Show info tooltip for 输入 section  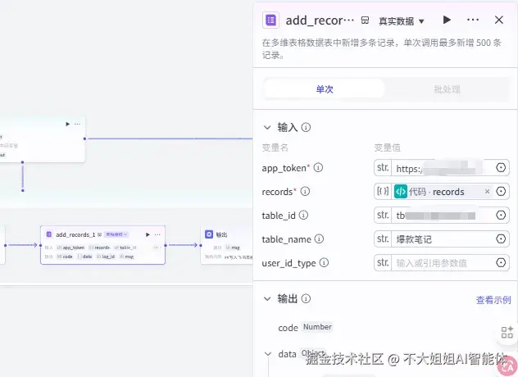tap(306, 127)
